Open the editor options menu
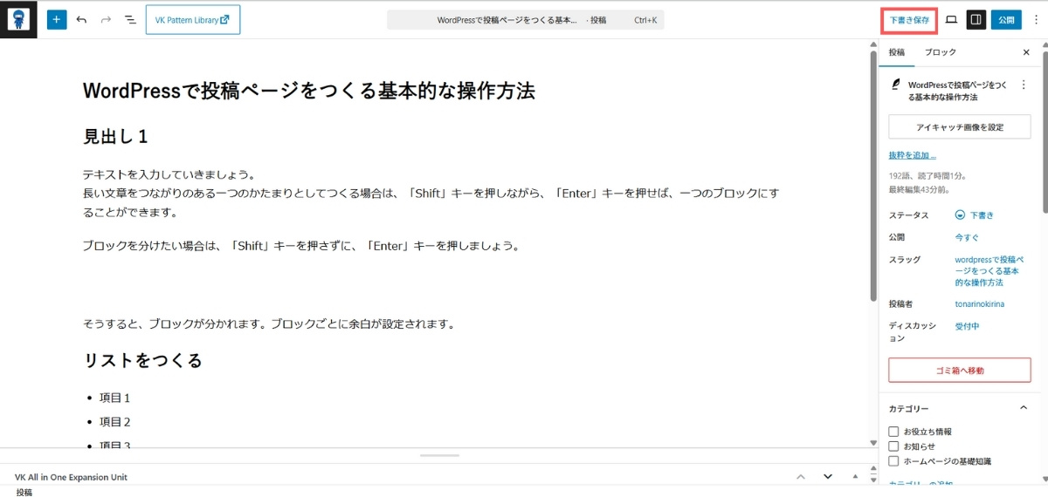This screenshot has height=497, width=1048. coord(1036,19)
